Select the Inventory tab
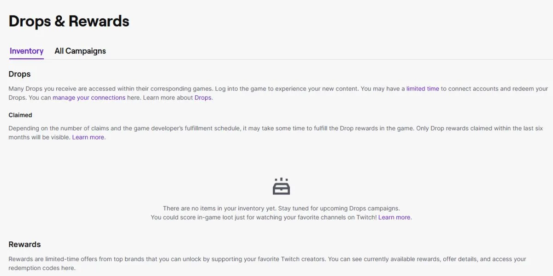 [27, 51]
